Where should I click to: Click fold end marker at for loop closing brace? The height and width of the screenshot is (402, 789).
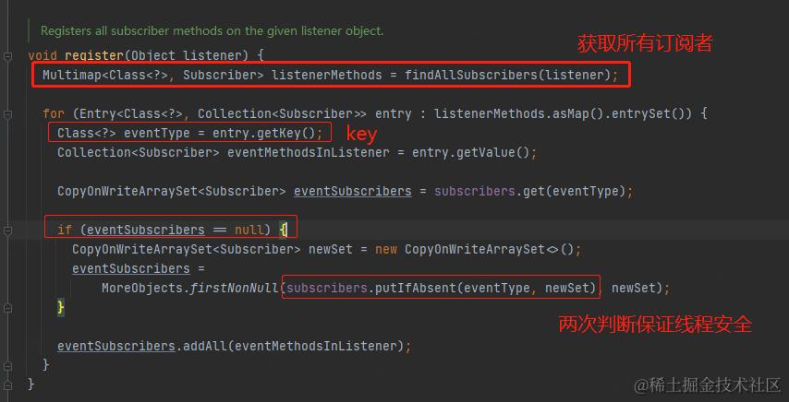(x=7, y=364)
